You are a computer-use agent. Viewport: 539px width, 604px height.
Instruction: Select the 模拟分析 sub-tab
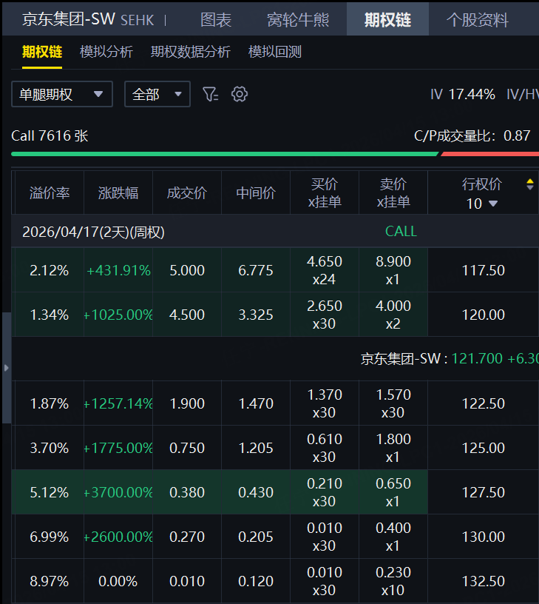tap(106, 52)
